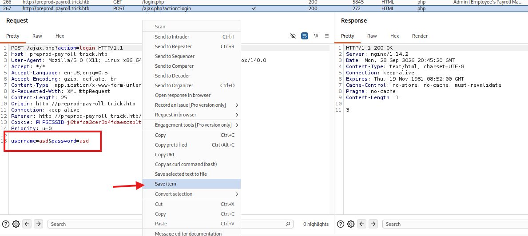Image resolution: width=528 pixels, height=236 pixels.
Task: Switch Response view to Hex tab
Action: pyautogui.click(x=394, y=36)
